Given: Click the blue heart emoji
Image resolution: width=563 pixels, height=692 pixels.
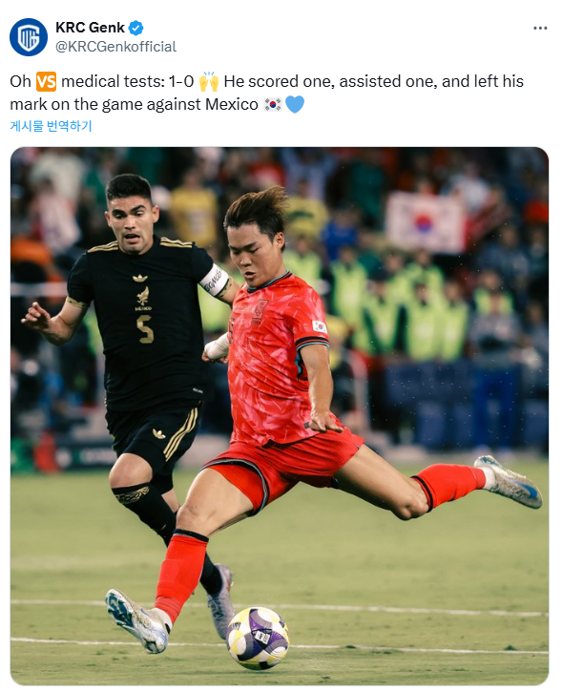Looking at the screenshot, I should click(x=295, y=105).
